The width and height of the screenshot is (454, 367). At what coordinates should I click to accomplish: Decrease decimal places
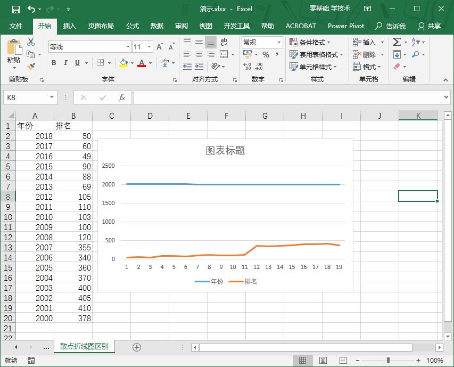click(x=259, y=67)
